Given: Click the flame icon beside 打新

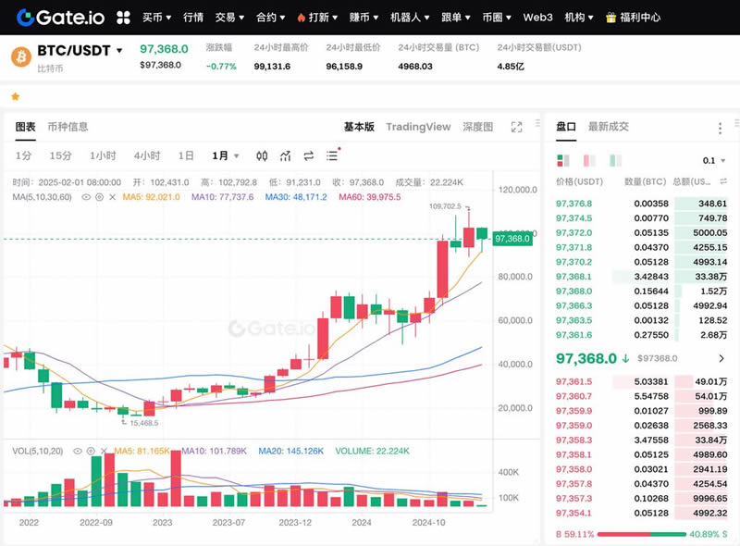Looking at the screenshot, I should point(302,18).
